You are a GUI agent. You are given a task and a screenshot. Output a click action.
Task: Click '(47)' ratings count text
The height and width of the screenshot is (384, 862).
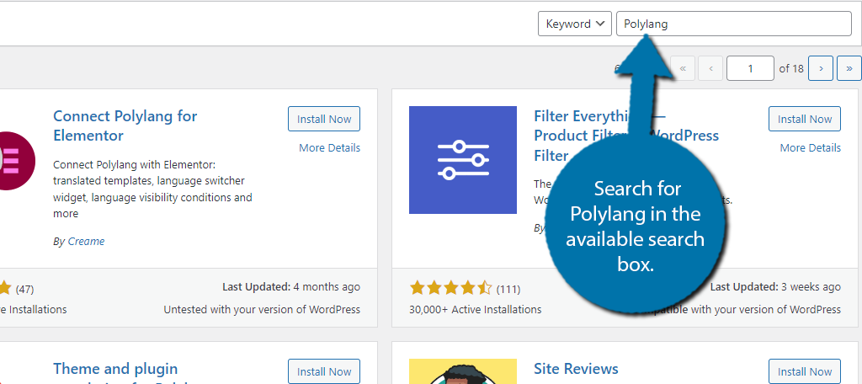click(24, 289)
